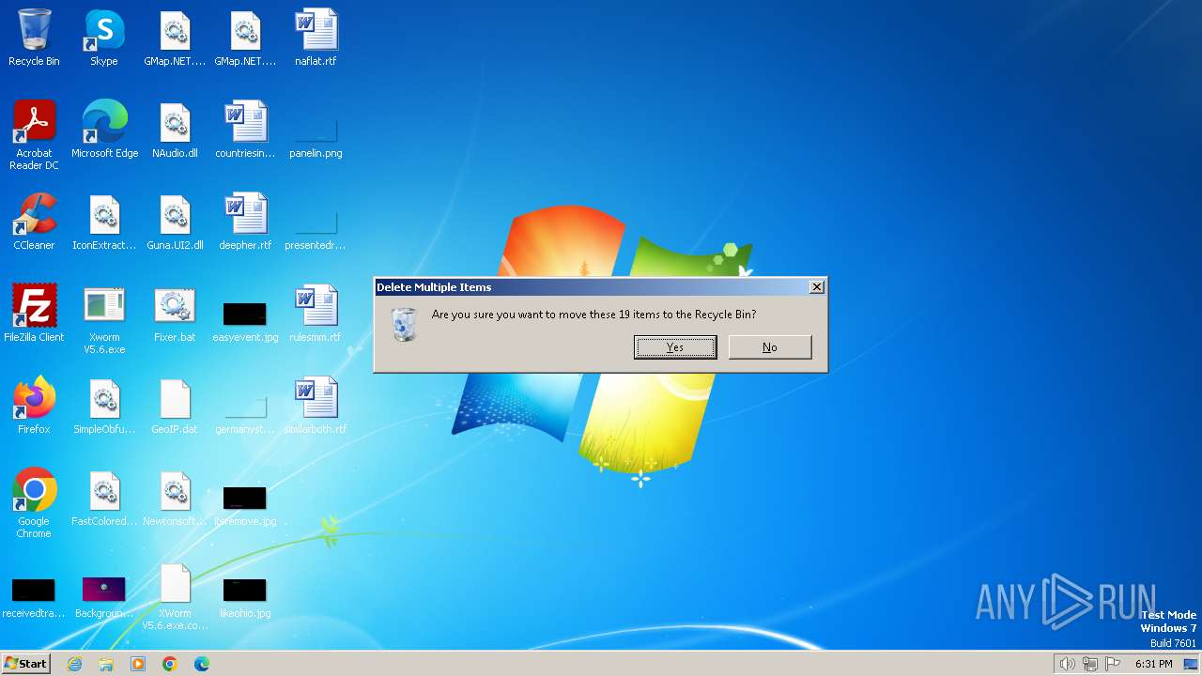Screen dimensions: 1202x676
Task: Launch Internet Explorer from the taskbar
Action: (x=74, y=664)
